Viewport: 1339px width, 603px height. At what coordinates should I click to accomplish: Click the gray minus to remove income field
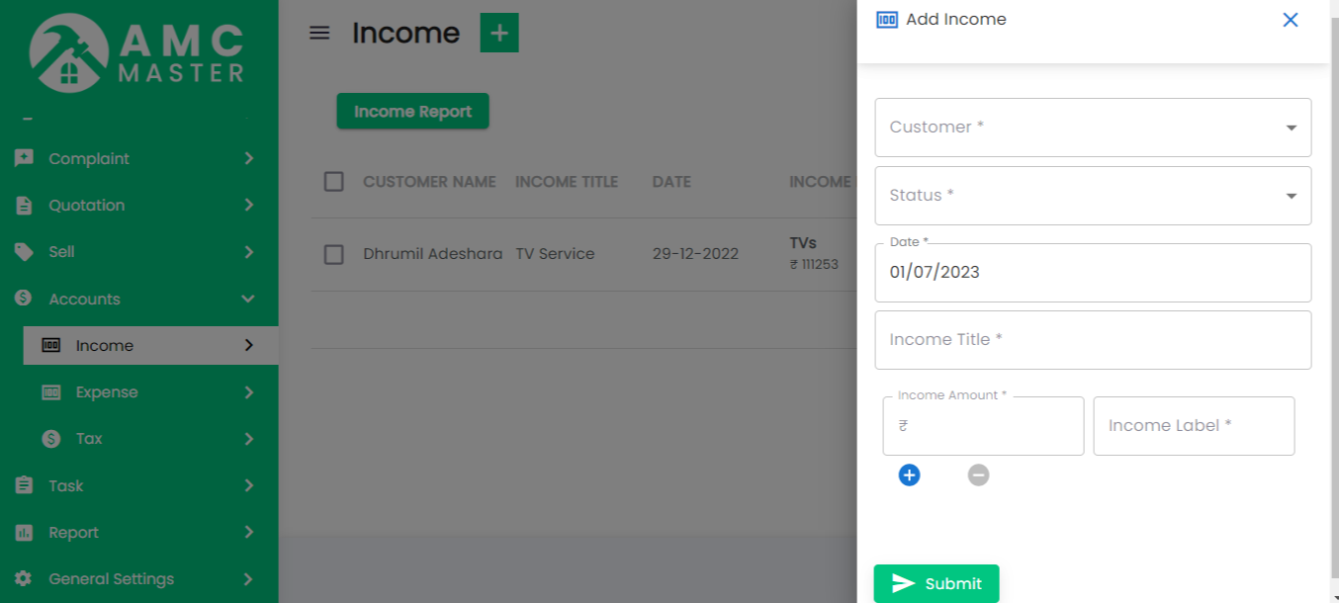click(978, 474)
